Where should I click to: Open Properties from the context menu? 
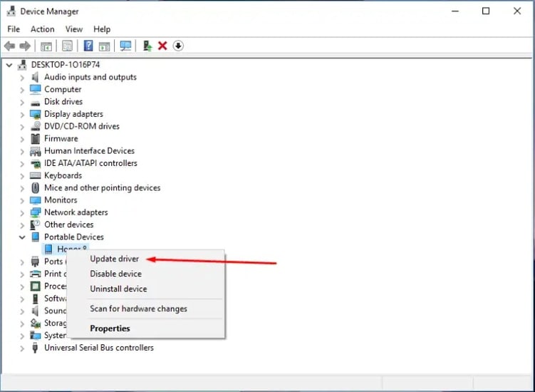click(110, 329)
